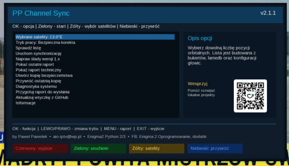
Task: Select 'Przywróć ostatnią kopię' entry
Action: (38, 81)
